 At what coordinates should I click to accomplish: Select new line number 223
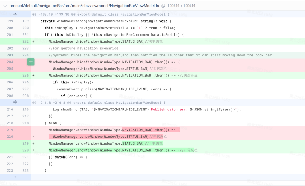coord(25,170)
